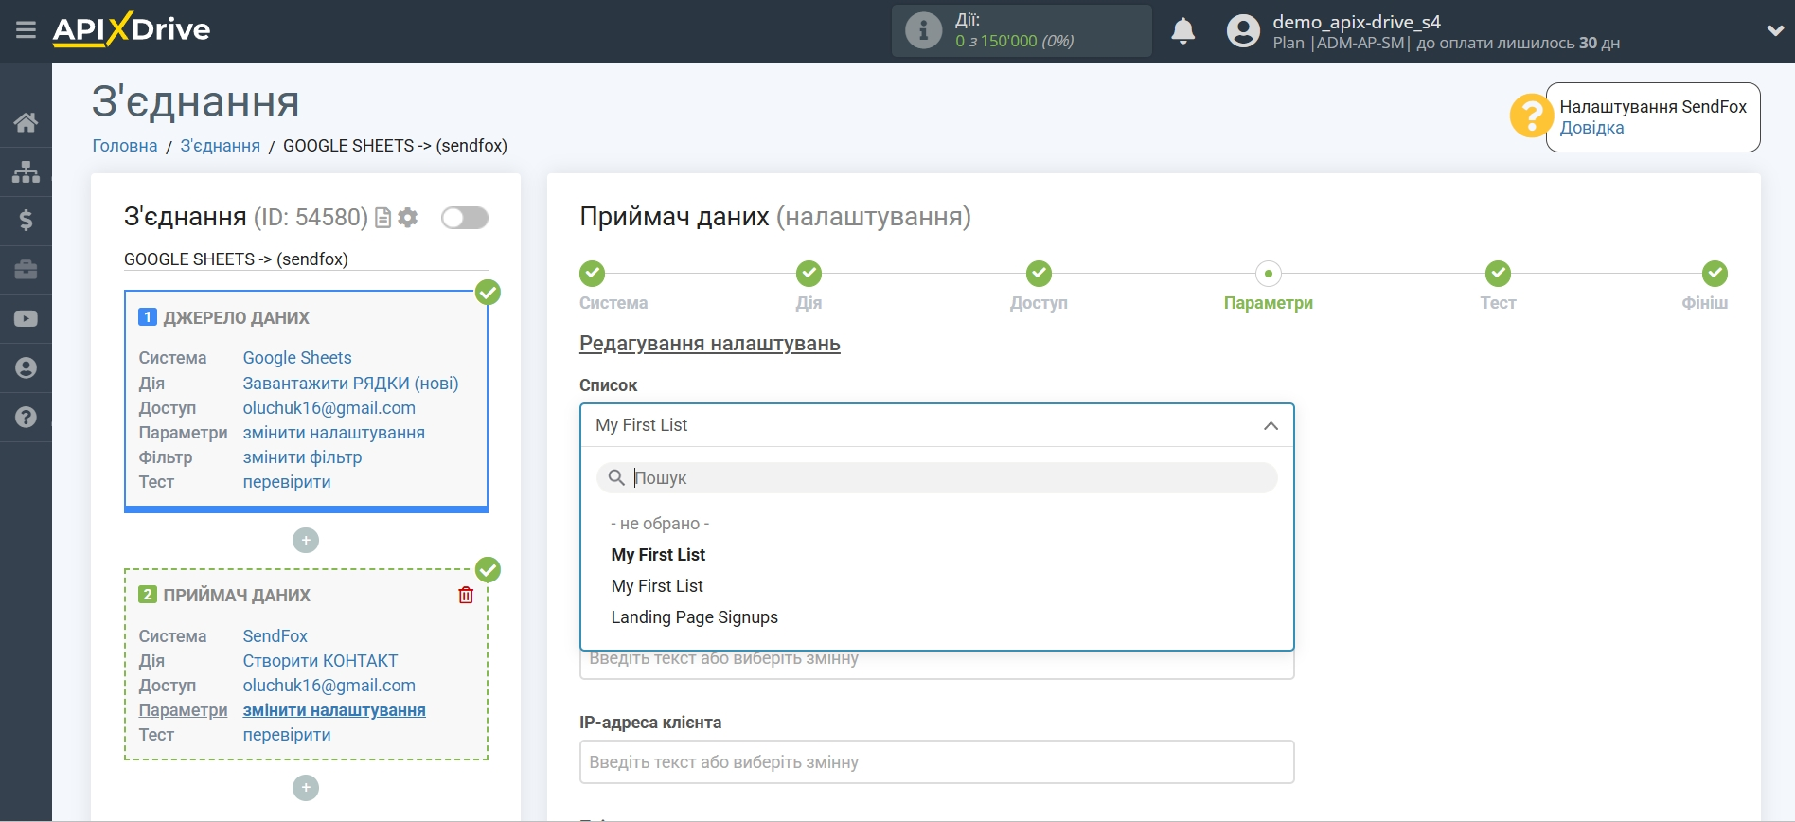
Task: Click the SendFox help question icon
Action: tap(1531, 116)
